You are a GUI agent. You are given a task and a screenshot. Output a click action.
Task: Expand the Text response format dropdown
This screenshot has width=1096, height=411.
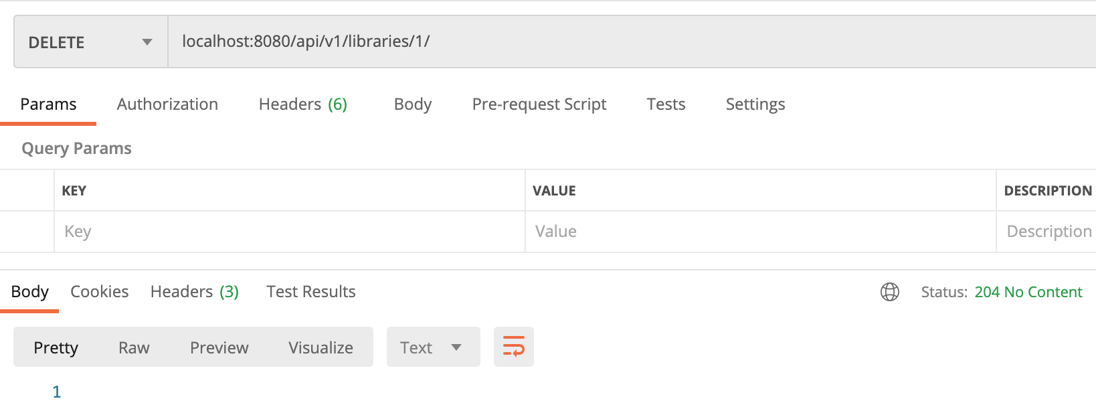tap(432, 347)
